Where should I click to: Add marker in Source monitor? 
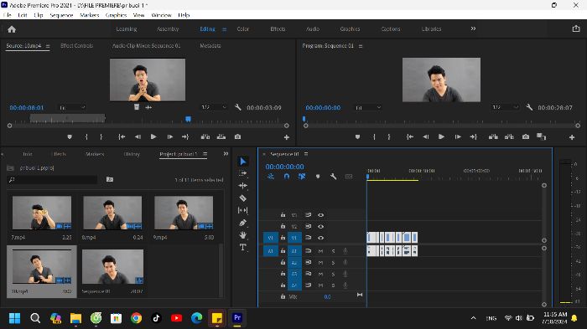click(x=70, y=136)
